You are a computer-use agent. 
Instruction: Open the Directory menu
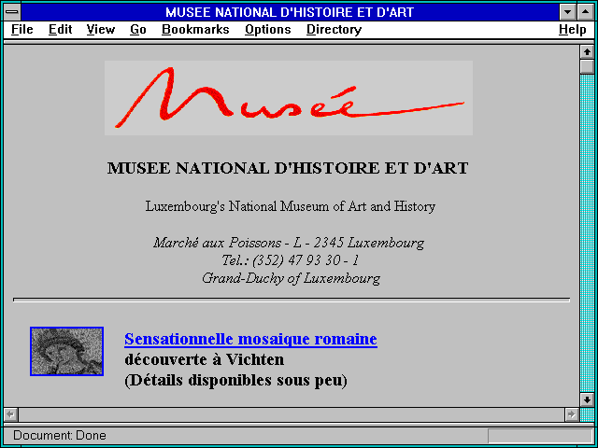click(335, 29)
